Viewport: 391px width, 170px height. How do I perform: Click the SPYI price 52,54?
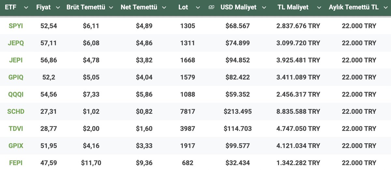[x=49, y=26]
